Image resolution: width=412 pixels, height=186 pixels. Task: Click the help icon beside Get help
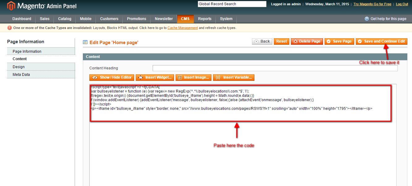(367, 19)
